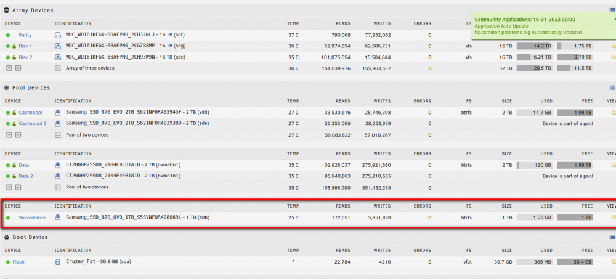Click the drive icon in the Disk 2 row
The image size is (616, 279).
tap(58, 57)
